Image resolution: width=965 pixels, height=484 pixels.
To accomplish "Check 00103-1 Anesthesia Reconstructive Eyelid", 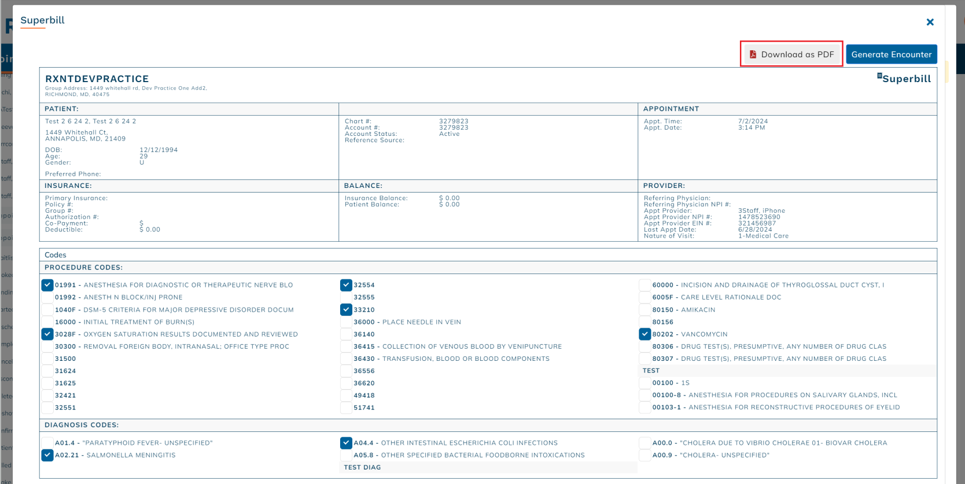I will [x=644, y=407].
